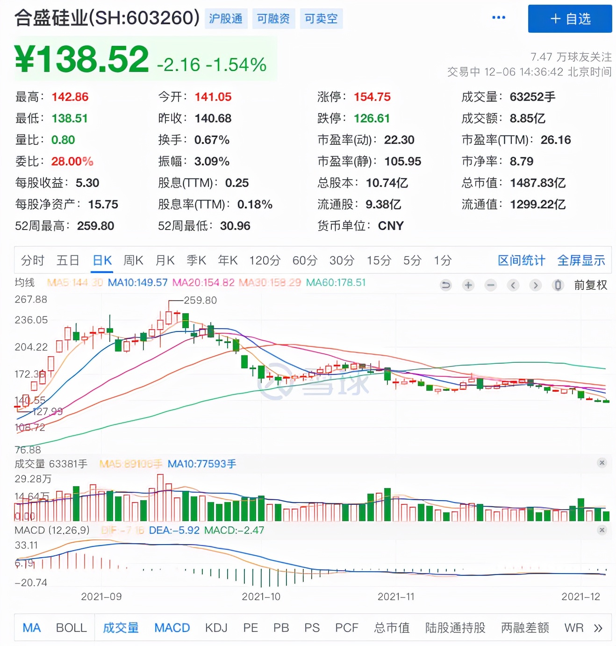
Task: Switch to the 15分 interval tab
Action: (379, 260)
